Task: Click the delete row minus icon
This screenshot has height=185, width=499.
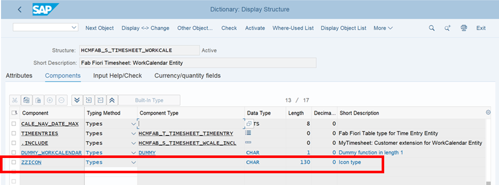Action: pyautogui.click(x=61, y=100)
